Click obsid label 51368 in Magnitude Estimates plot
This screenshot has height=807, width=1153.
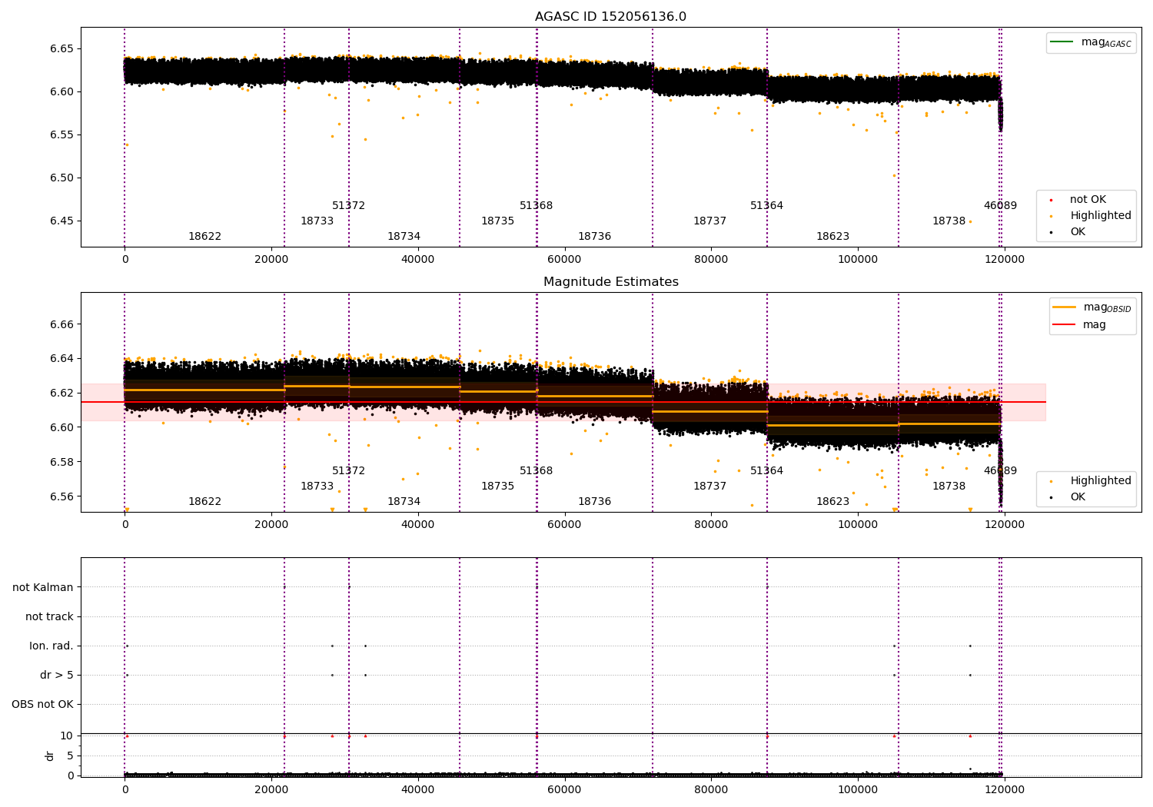pyautogui.click(x=536, y=471)
